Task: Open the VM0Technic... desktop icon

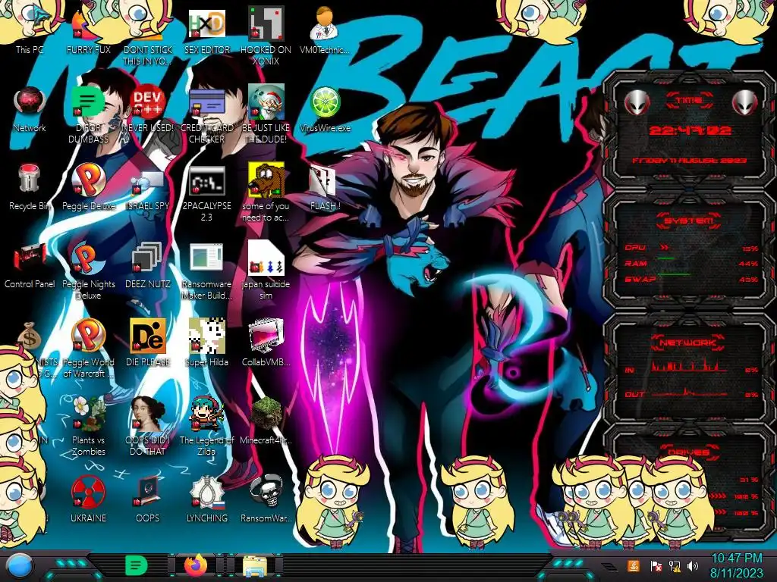Action: coord(325,30)
